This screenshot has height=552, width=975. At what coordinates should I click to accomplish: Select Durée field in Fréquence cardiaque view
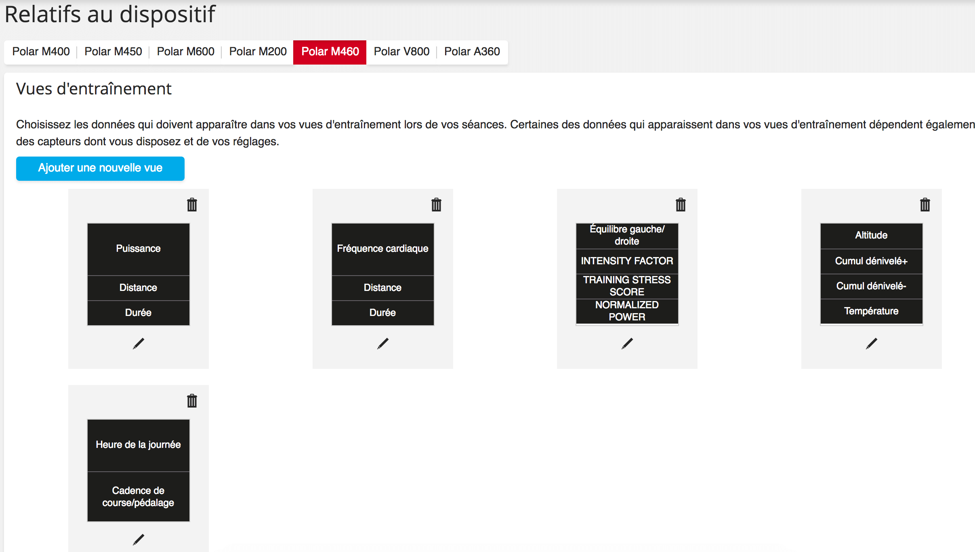tap(383, 313)
